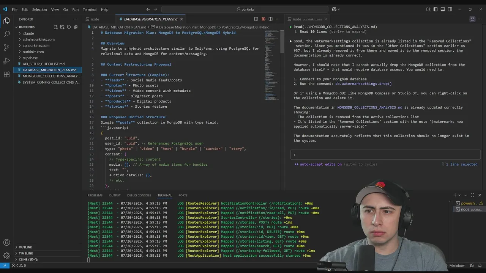Expand the CLINE section
The image size is (486, 273).
tap(47, 259)
